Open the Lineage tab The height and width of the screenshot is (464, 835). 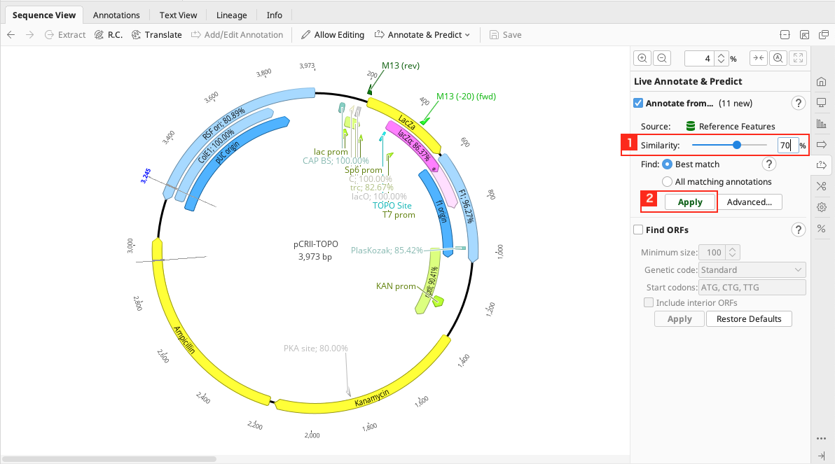click(x=231, y=15)
